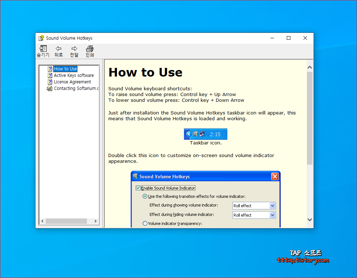Select Volume indicator transparency radio option
This screenshot has height=278, width=357.
[x=145, y=223]
